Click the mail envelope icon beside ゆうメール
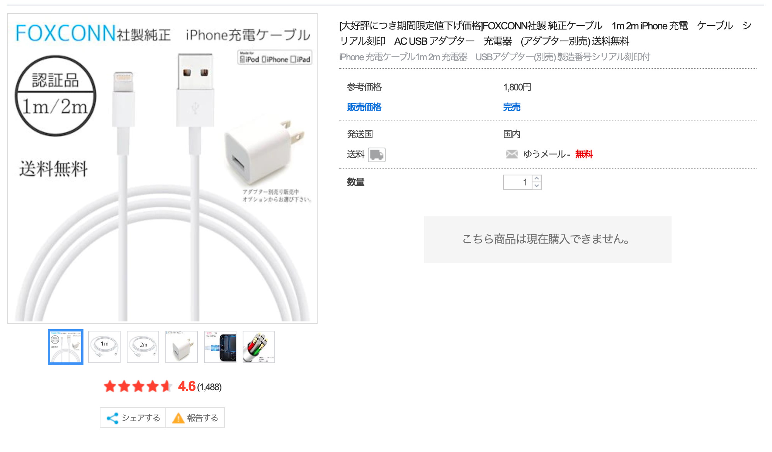Image resolution: width=772 pixels, height=452 pixels. (512, 154)
